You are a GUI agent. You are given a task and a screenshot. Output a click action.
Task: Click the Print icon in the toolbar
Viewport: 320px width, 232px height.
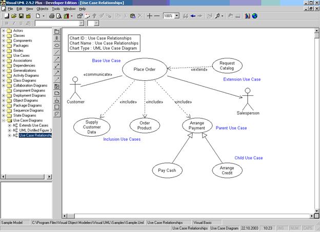tap(52, 16)
